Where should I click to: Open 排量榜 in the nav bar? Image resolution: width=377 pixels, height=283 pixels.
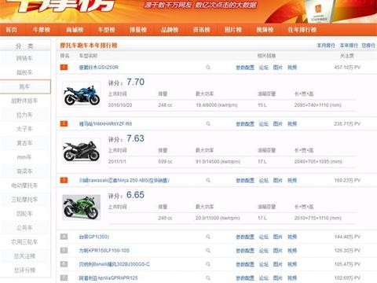138,30
